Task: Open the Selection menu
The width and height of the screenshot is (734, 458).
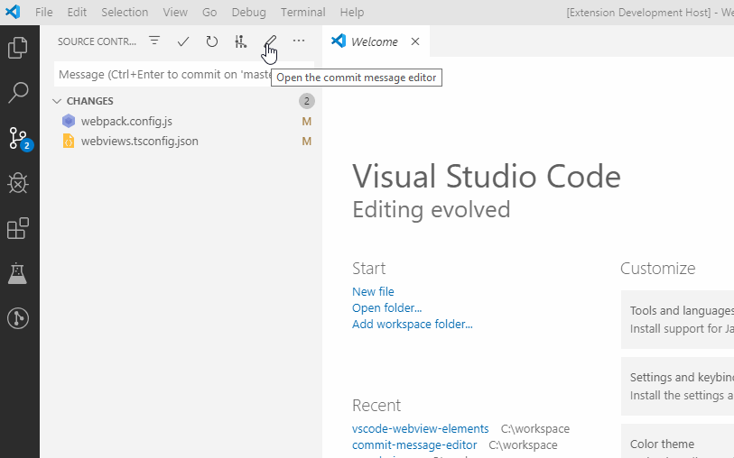Action: pyautogui.click(x=125, y=12)
